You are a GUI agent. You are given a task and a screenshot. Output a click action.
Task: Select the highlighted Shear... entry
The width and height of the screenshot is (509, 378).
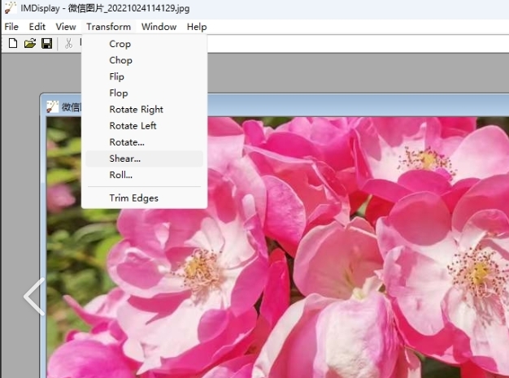coord(145,159)
